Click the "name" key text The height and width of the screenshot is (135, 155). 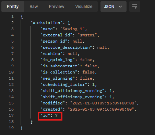click(x=48, y=29)
